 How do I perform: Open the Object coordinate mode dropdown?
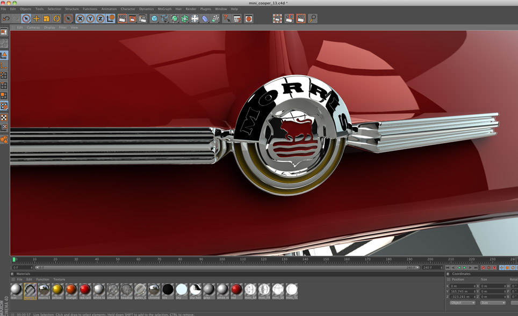pos(462,303)
